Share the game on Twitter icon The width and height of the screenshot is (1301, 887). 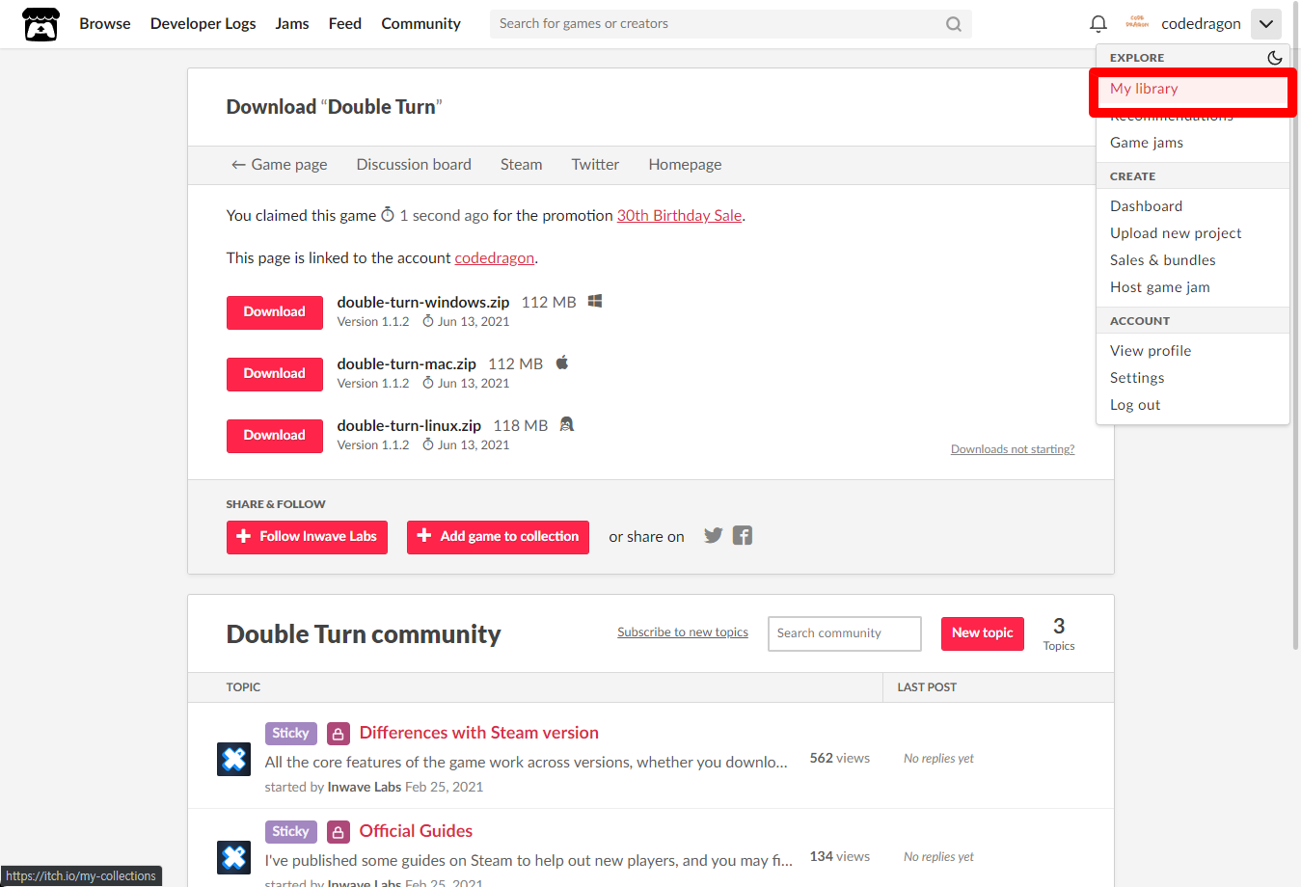tap(714, 535)
